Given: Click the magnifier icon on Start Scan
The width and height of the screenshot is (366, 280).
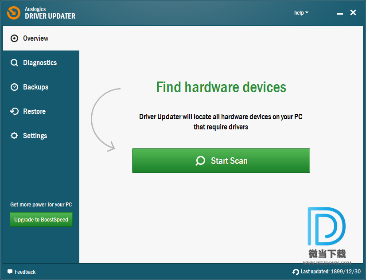Looking at the screenshot, I should coord(200,161).
